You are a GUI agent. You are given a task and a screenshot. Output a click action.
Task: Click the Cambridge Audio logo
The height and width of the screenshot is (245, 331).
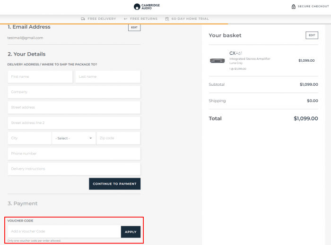[x=147, y=7]
